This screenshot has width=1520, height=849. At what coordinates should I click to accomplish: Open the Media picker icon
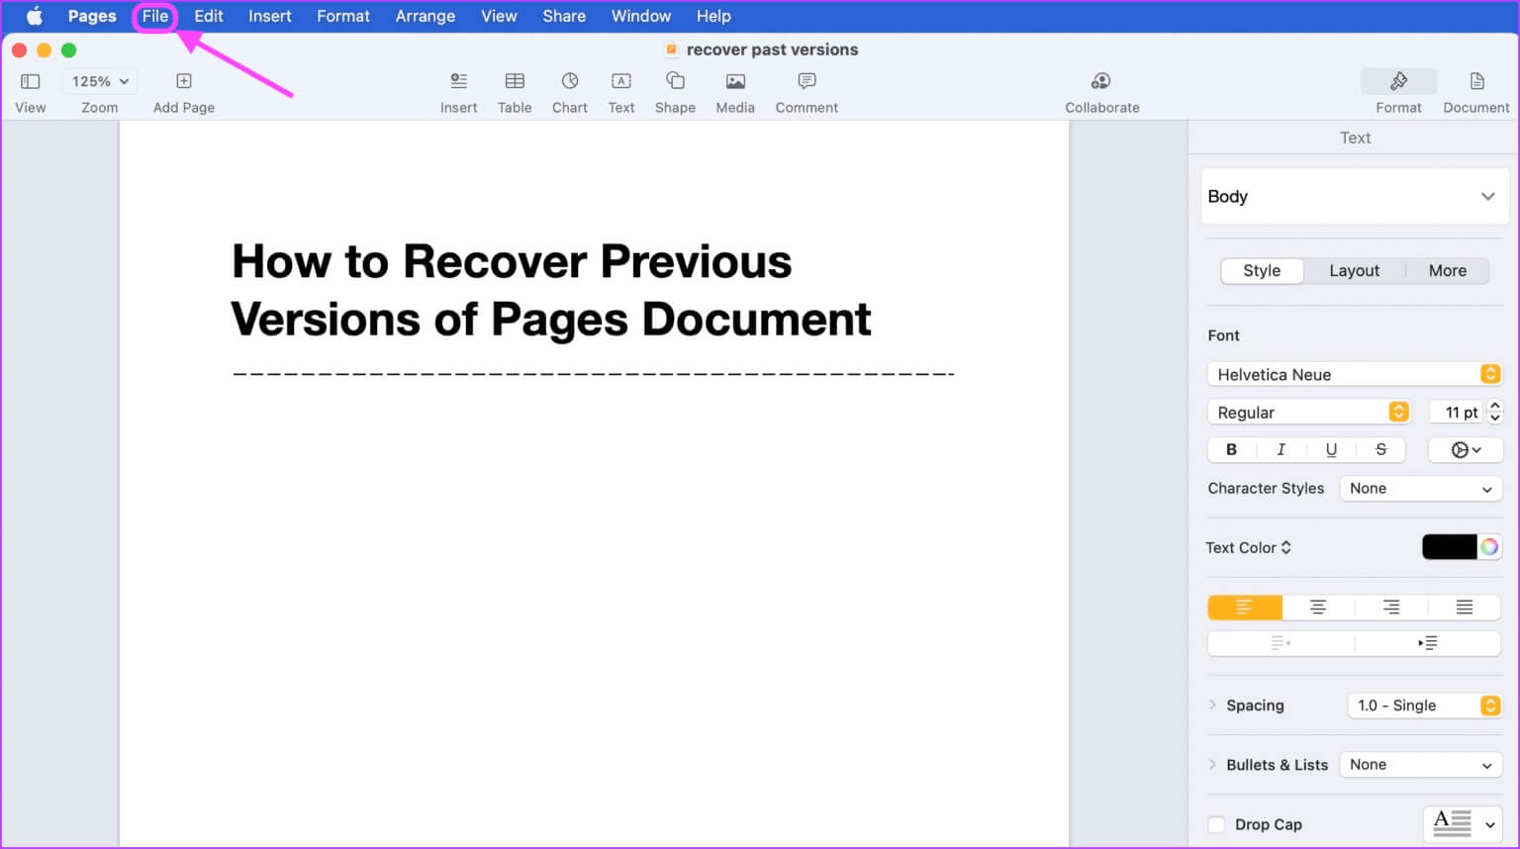click(734, 81)
